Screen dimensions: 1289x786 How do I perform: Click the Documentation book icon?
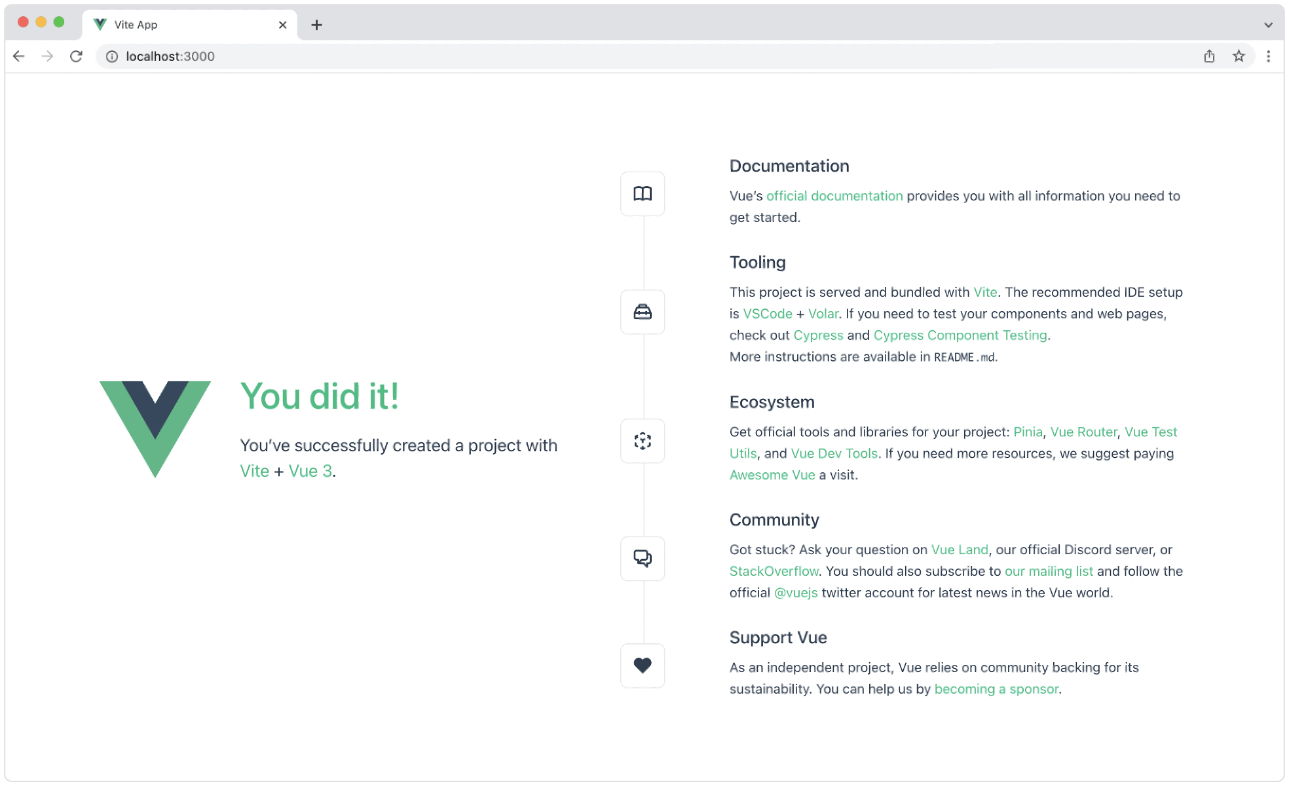click(643, 194)
